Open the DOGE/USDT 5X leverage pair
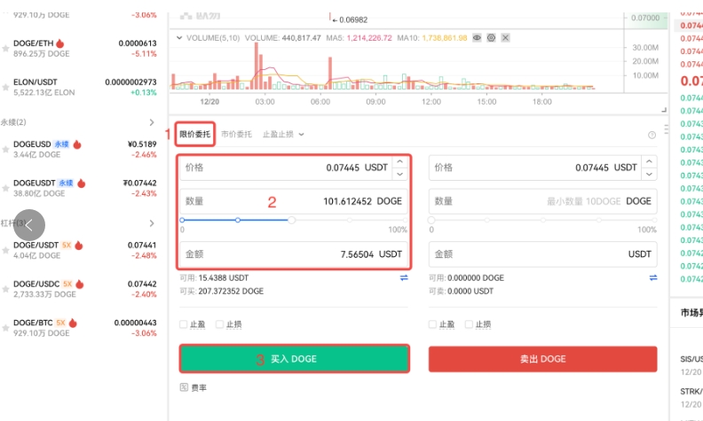Screen dimensions: 703x421 click(x=79, y=250)
